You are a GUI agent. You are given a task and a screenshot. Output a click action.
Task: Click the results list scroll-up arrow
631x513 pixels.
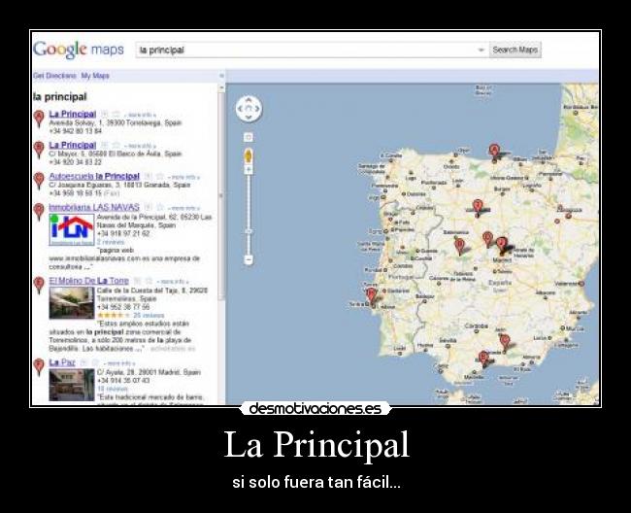[221, 87]
